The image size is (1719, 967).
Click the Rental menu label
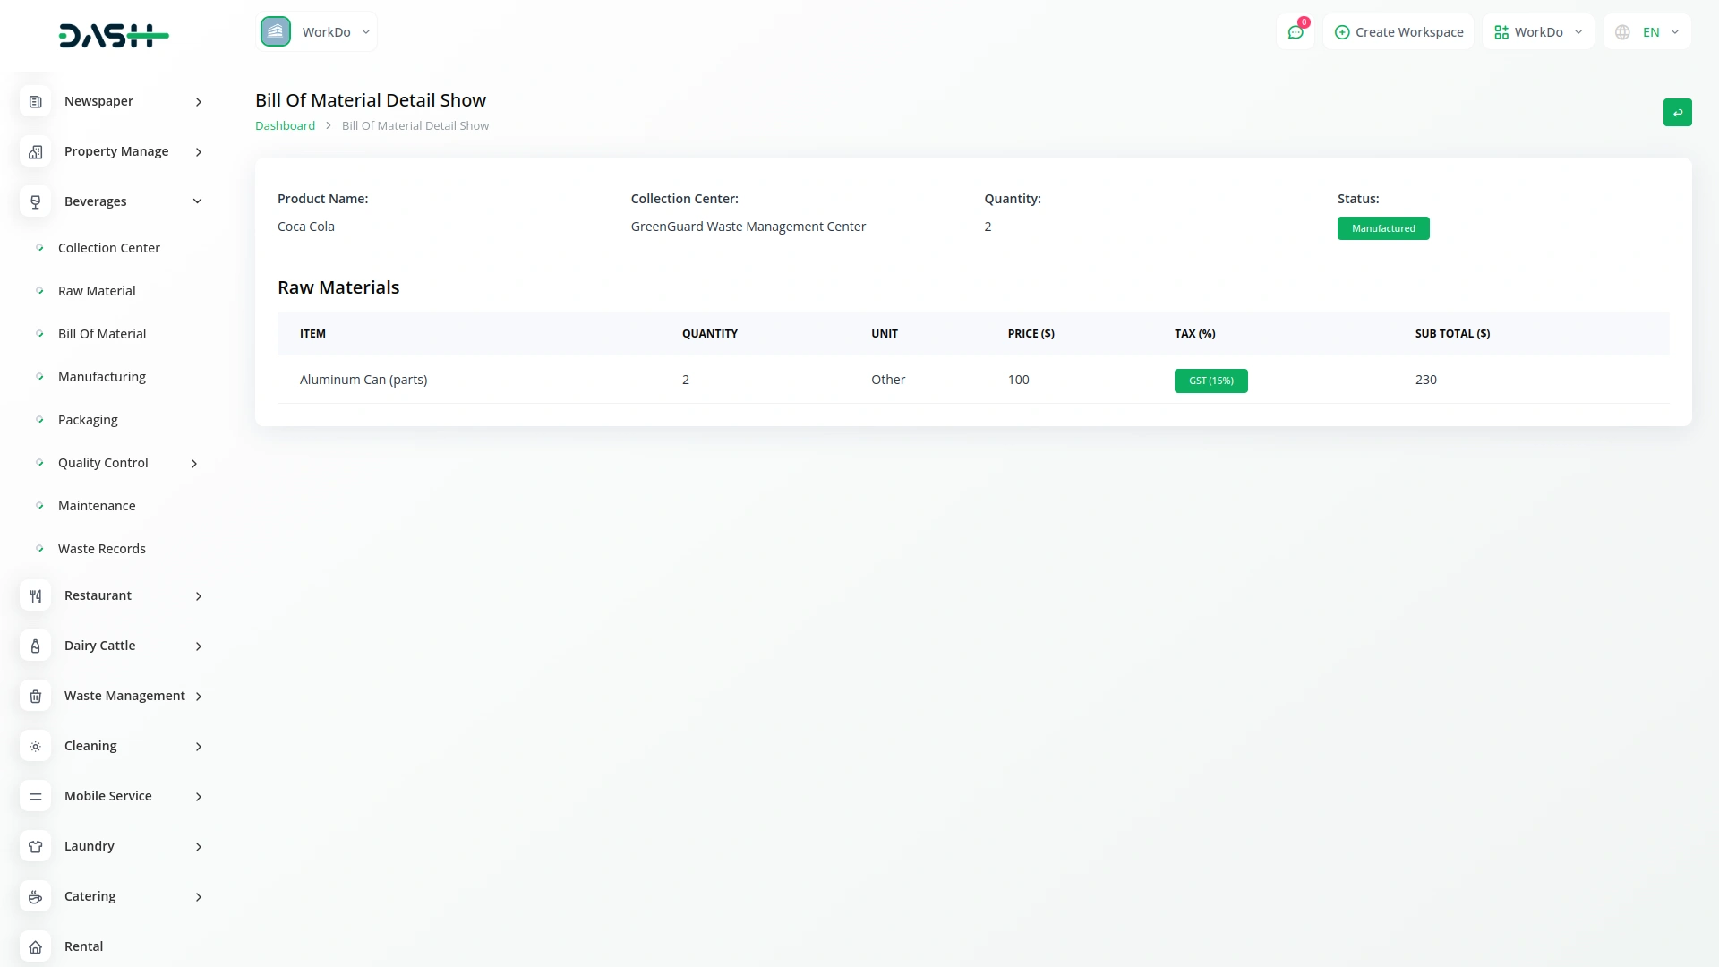(x=83, y=946)
